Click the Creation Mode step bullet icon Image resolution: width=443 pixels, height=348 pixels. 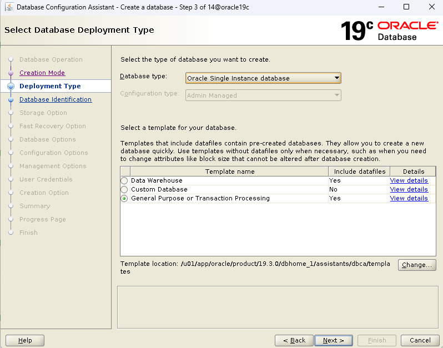[x=11, y=73]
